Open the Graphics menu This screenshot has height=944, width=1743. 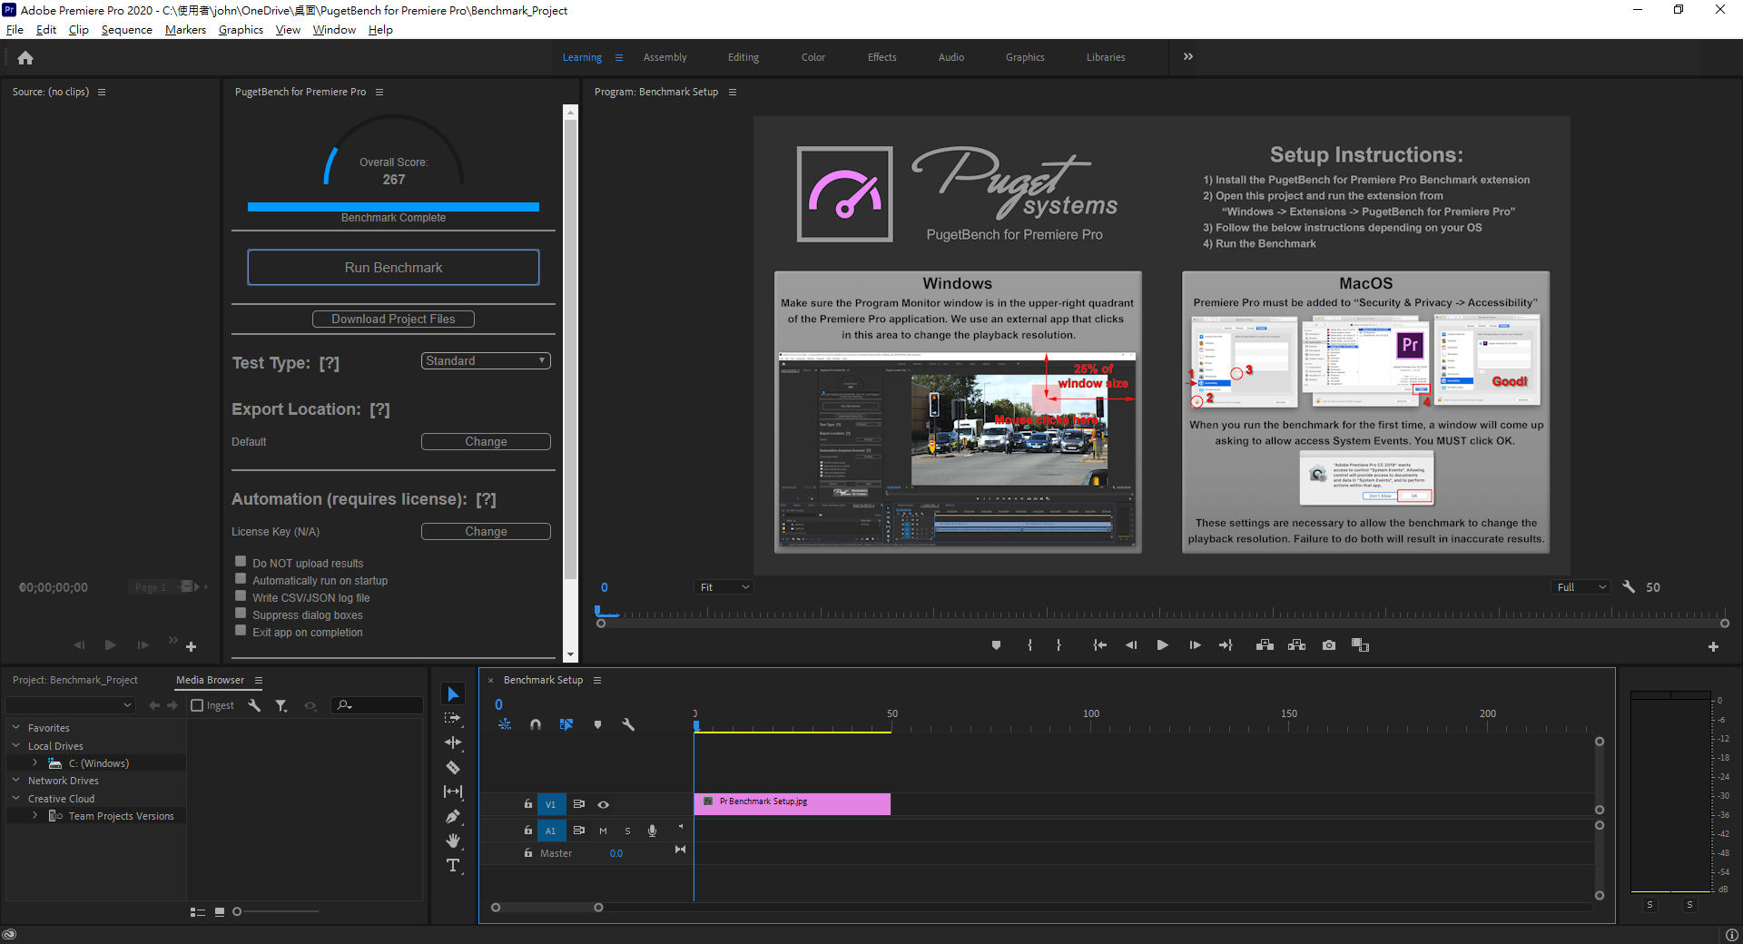pyautogui.click(x=241, y=30)
